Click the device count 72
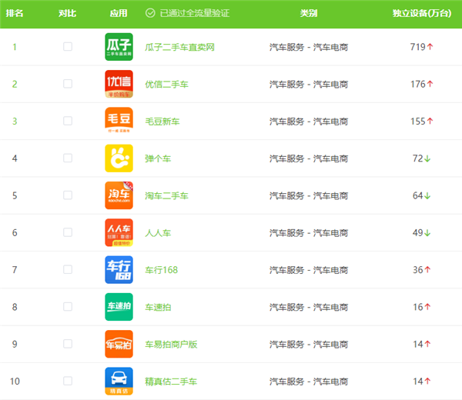Screen dimensions: 462x400 pyautogui.click(x=418, y=158)
